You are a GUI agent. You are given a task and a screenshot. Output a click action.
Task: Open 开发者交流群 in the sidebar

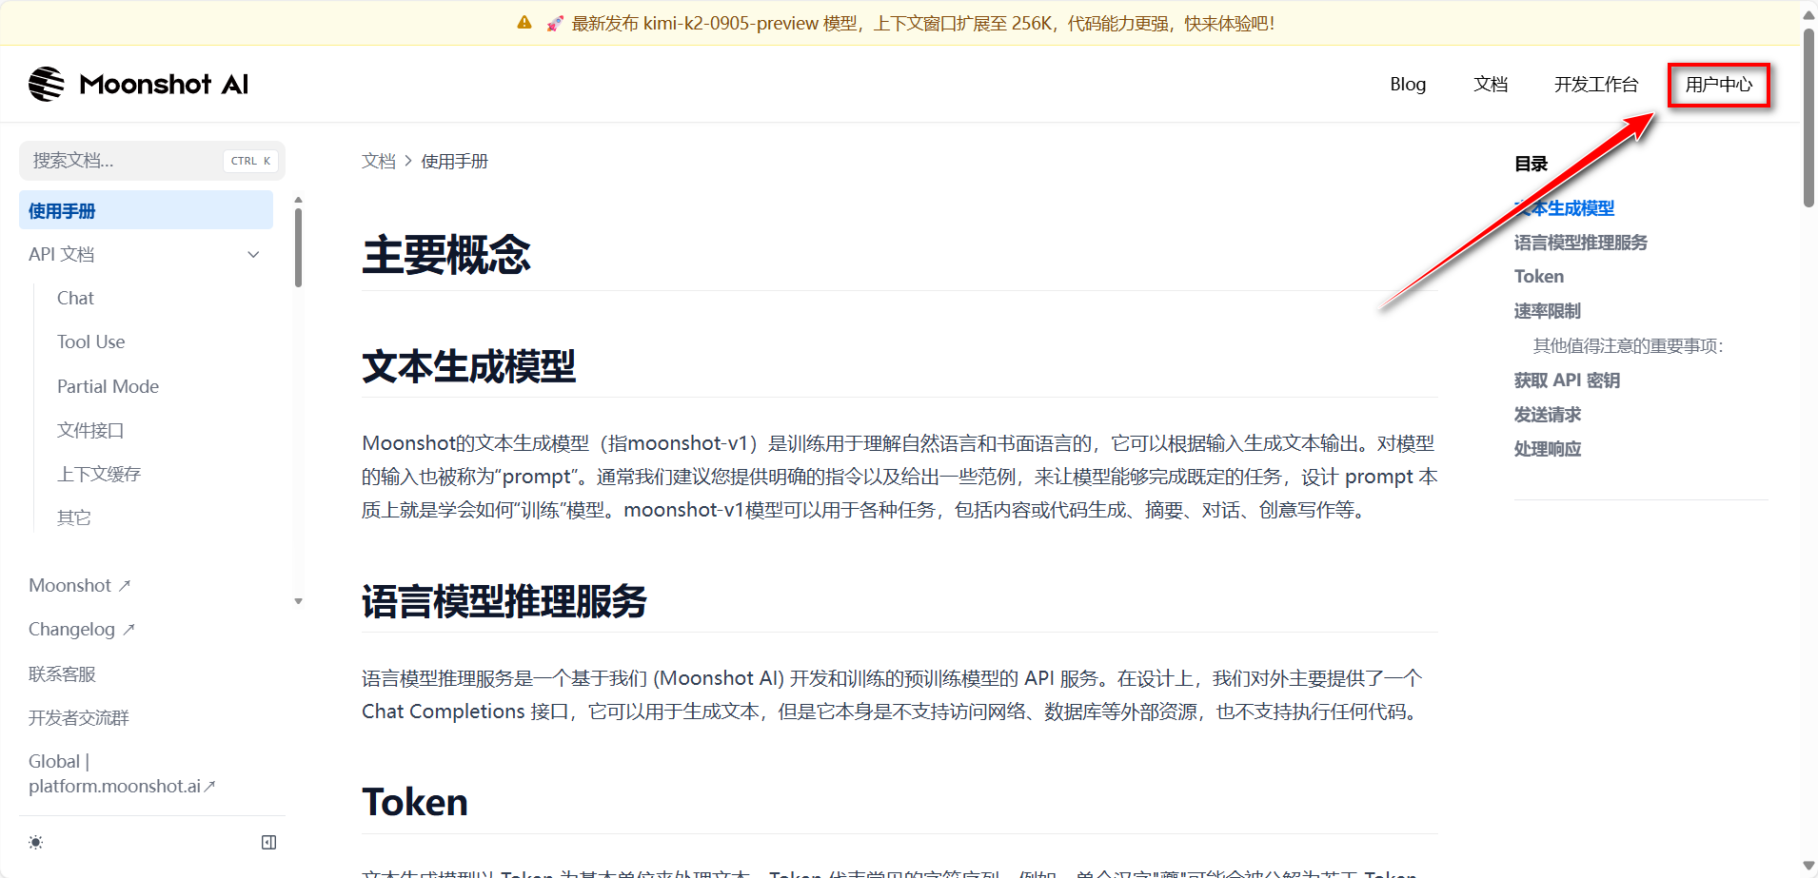pos(78,717)
